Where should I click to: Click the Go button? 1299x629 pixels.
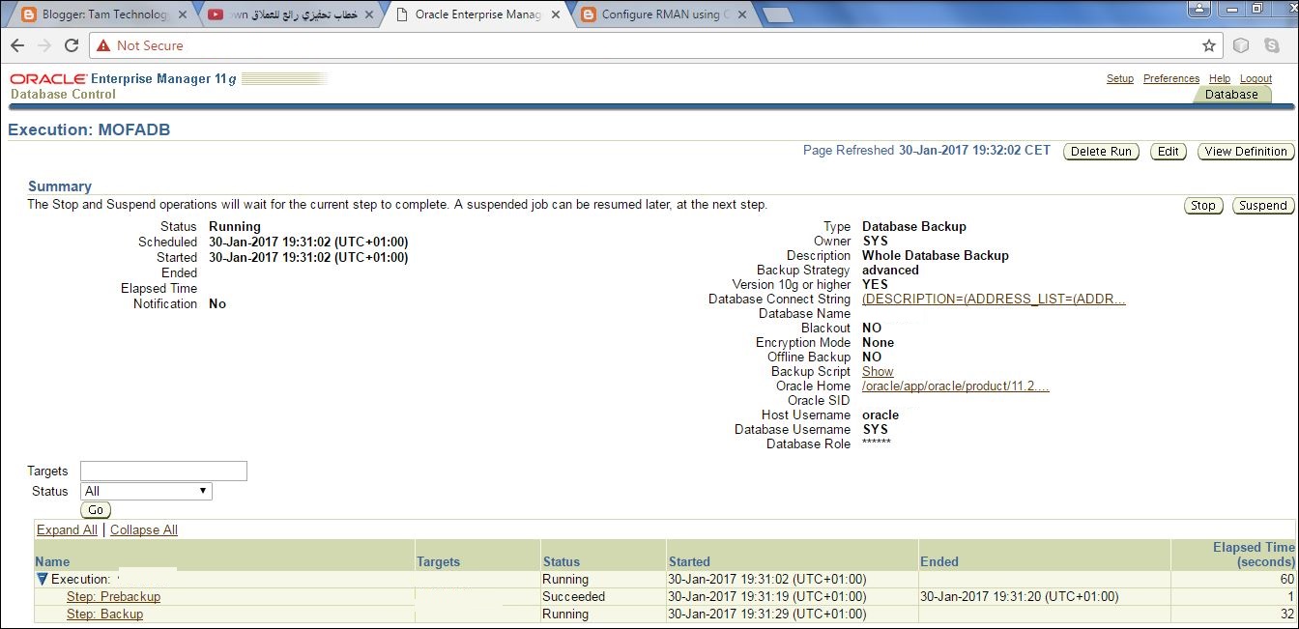click(x=96, y=510)
